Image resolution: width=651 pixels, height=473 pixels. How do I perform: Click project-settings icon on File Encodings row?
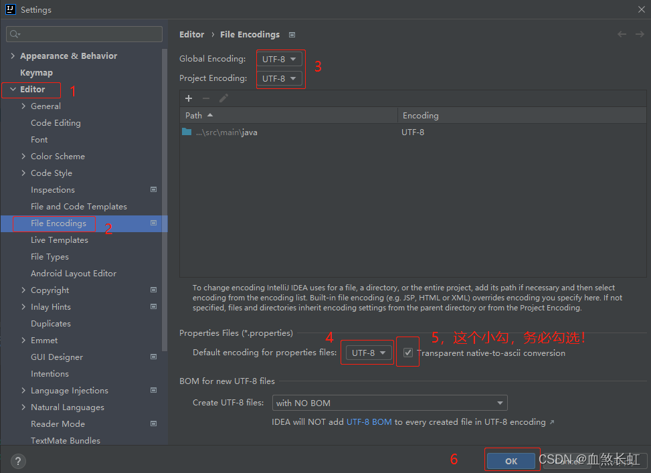[154, 223]
